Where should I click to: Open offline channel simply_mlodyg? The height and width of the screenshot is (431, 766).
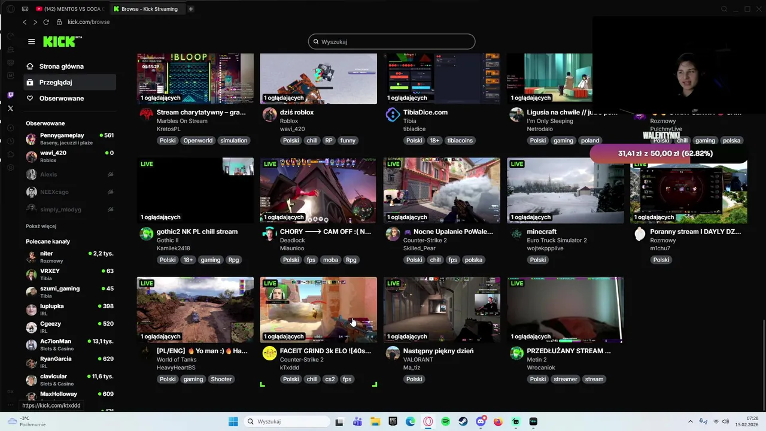coord(69,210)
